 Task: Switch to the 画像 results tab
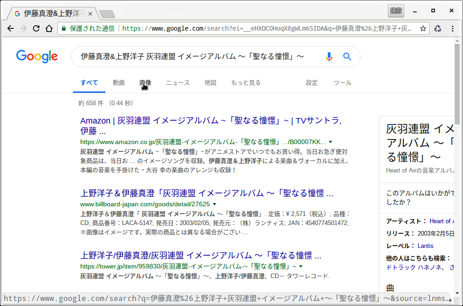(145, 83)
